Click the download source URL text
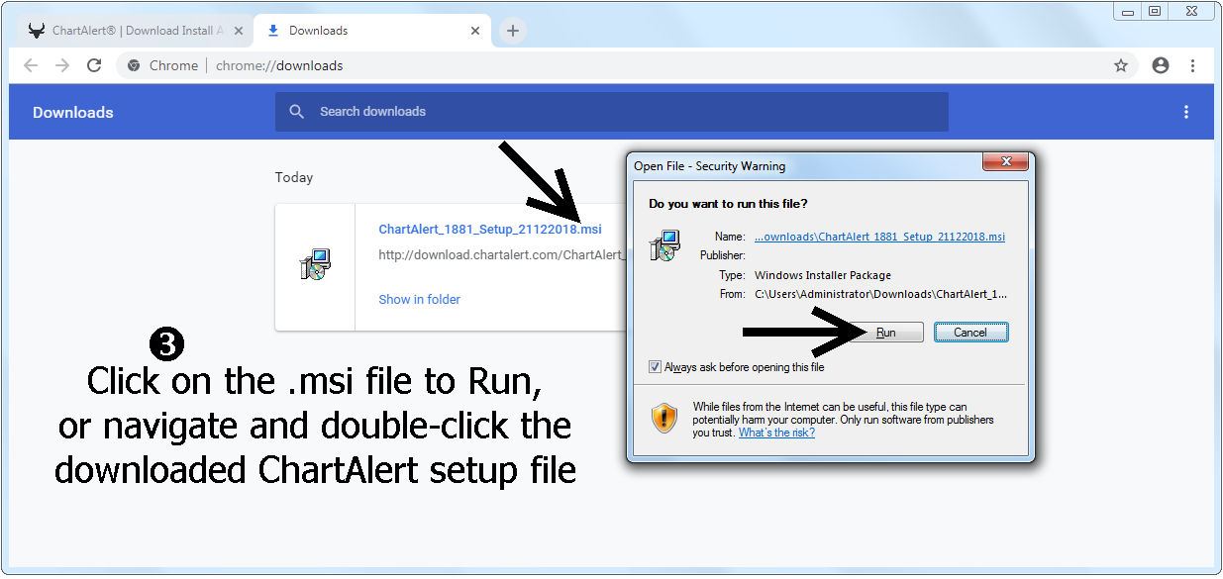Image resolution: width=1223 pixels, height=579 pixels. click(x=503, y=255)
